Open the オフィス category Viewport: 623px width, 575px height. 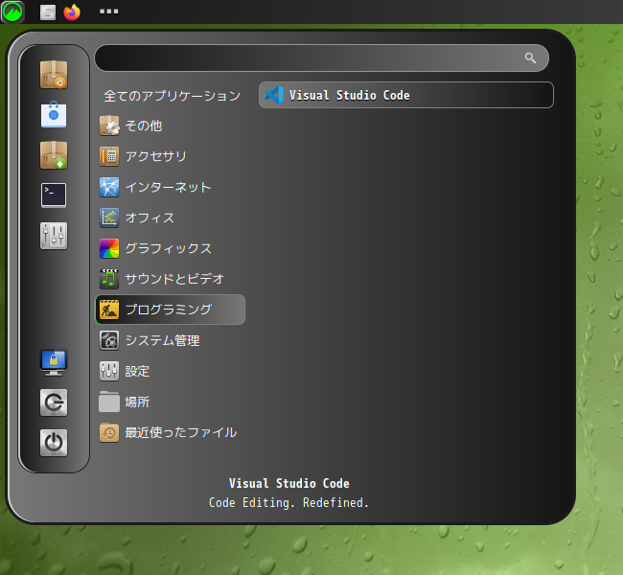(x=170, y=218)
